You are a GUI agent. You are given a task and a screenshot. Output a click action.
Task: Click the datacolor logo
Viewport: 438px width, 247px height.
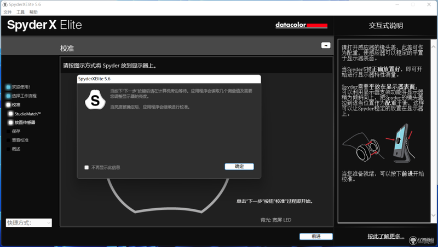click(x=301, y=25)
